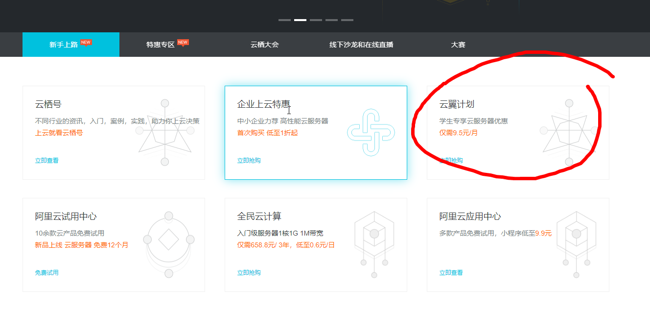
Task: Click orange text 仅需658.8元/3年，低至0.6元/日
Action: (286, 245)
